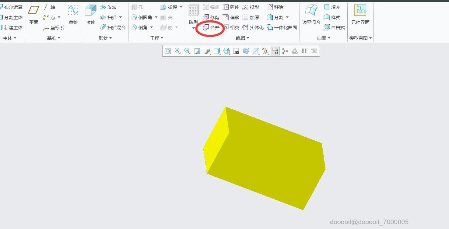Expand the 点 point type dropdown arrow

click(59, 17)
